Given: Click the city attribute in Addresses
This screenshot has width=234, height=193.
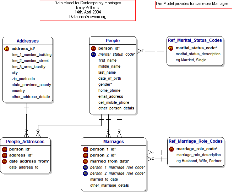Looking at the screenshot, I should point(15,73).
